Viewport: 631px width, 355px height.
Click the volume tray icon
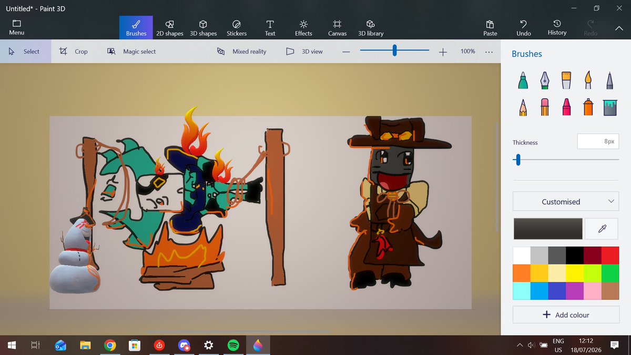pos(531,345)
